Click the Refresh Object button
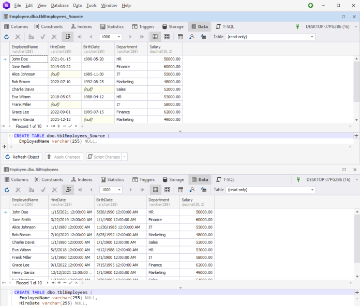The image size is (360, 306). 22,157
